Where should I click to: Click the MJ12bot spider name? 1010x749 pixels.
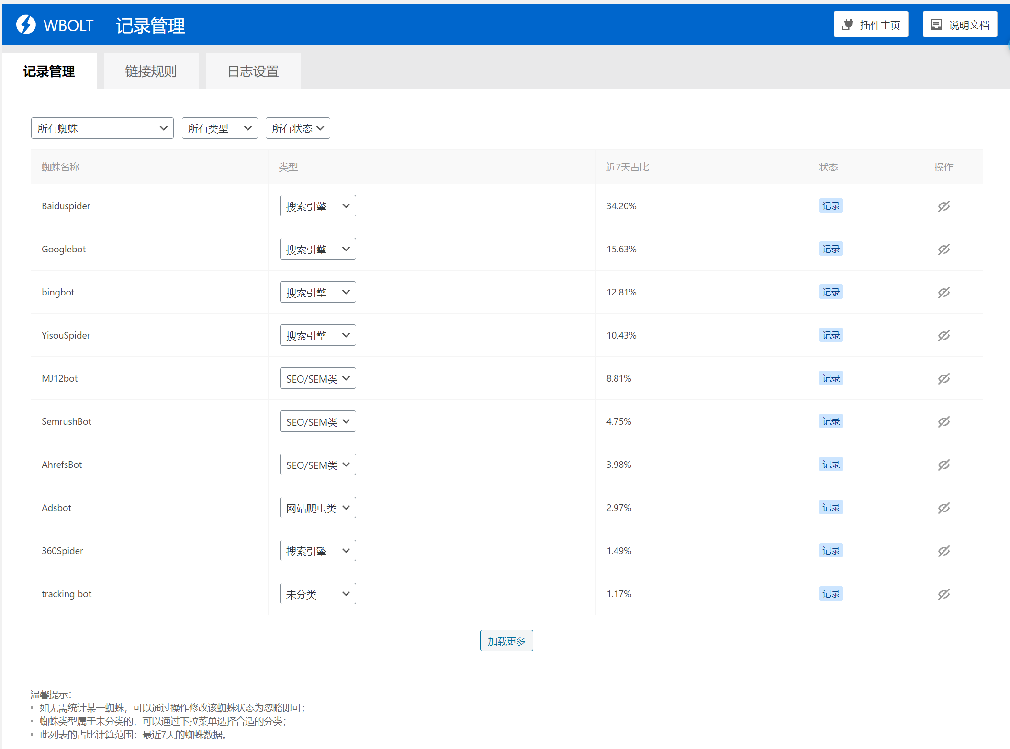tap(59, 378)
